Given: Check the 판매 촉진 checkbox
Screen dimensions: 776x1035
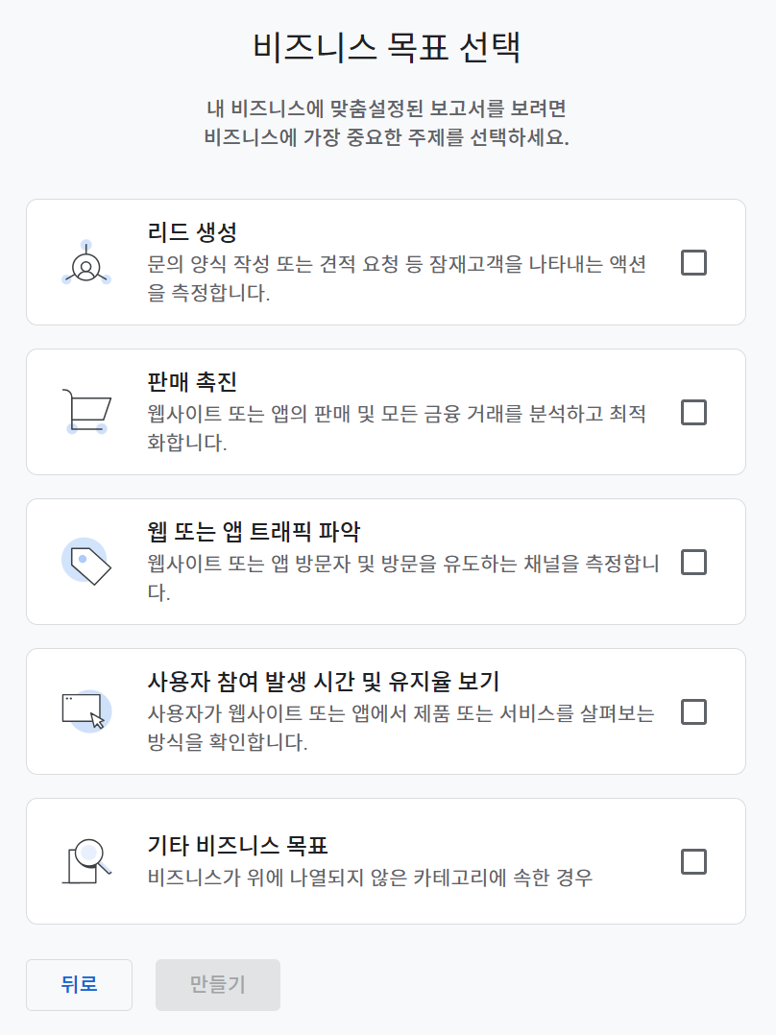Looking at the screenshot, I should click(693, 412).
